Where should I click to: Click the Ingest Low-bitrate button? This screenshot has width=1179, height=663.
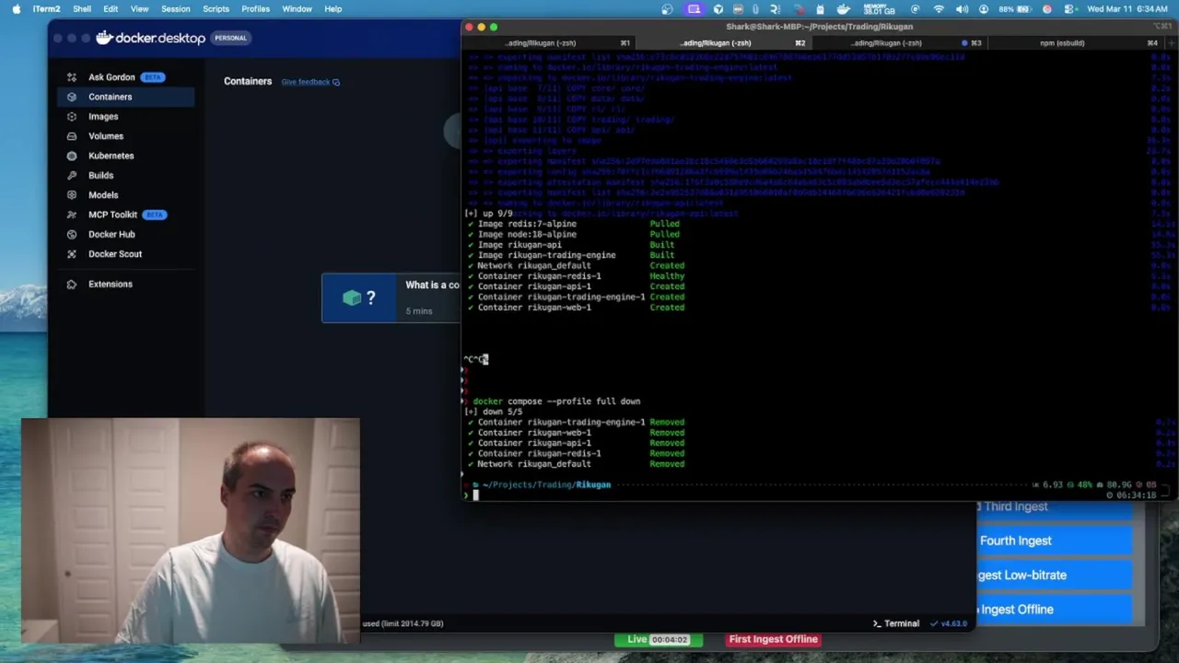[1055, 575]
